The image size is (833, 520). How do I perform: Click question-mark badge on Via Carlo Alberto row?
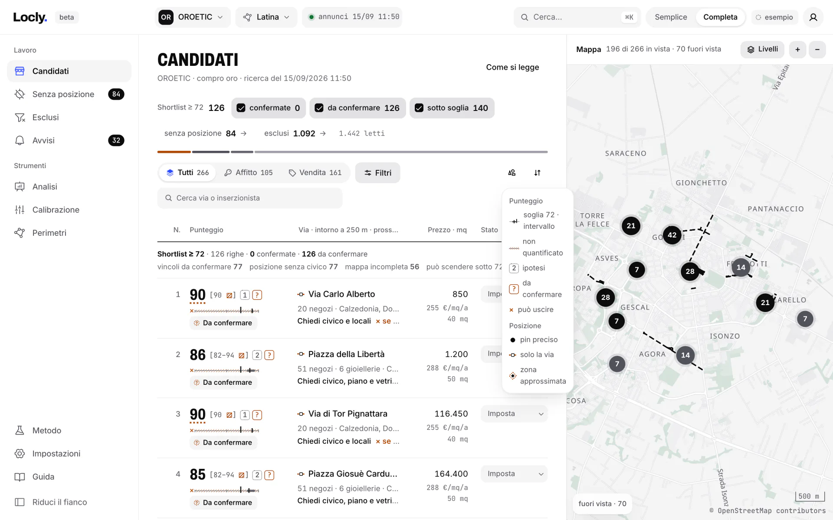point(257,295)
